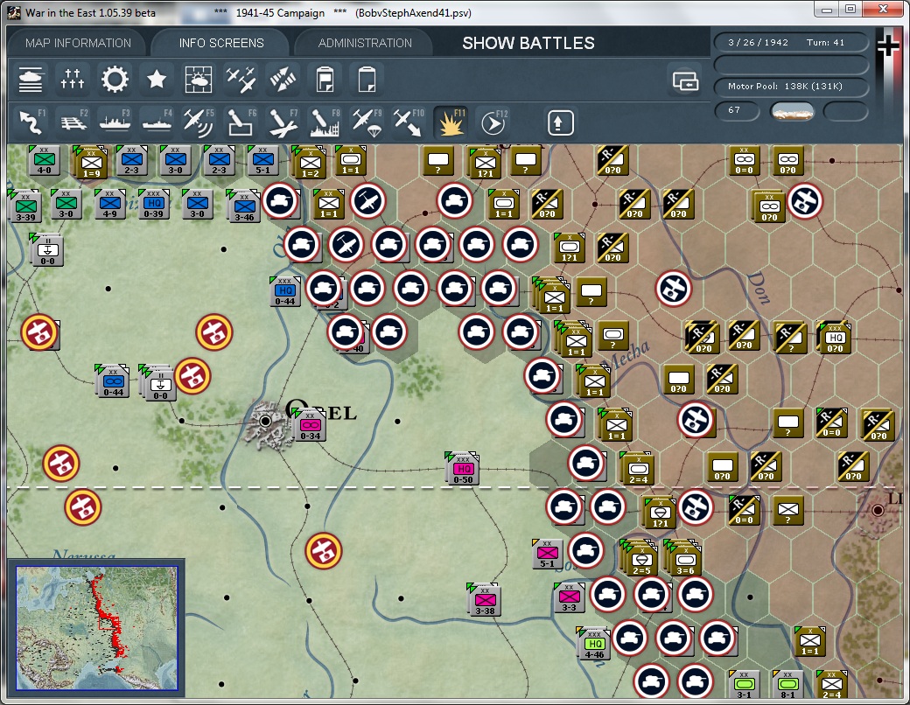Select F8 bomb city mode
The height and width of the screenshot is (705, 910).
(325, 122)
